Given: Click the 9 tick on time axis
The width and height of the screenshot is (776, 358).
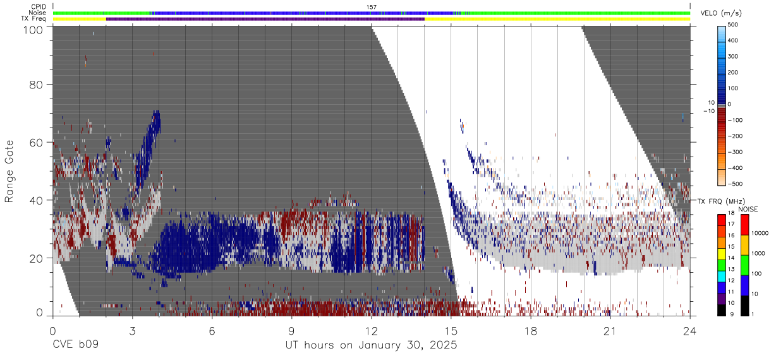Looking at the screenshot, I should (x=291, y=331).
